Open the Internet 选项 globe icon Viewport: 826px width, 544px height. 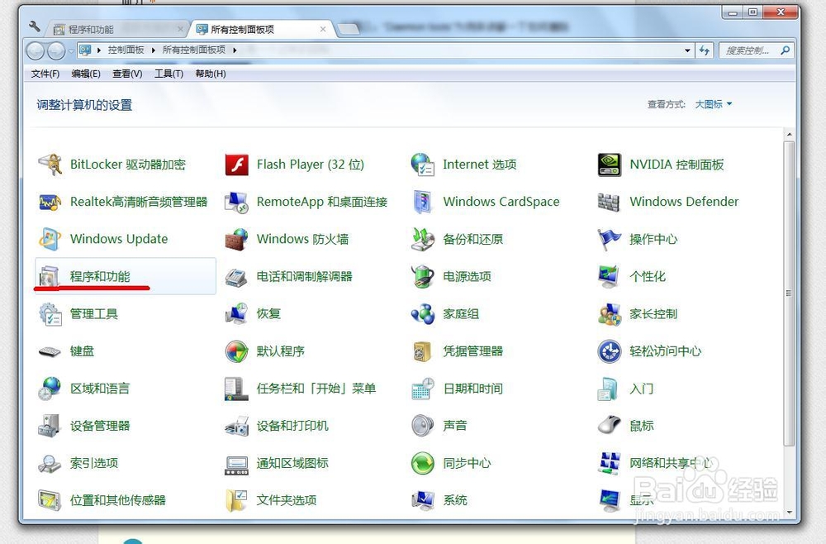click(422, 165)
